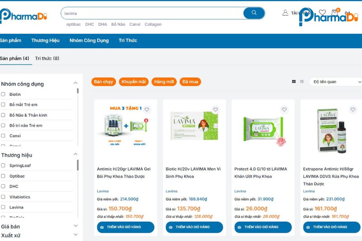This screenshot has width=362, height=241.
Task: Collapse the Nhóm công dụng filter section
Action: [75, 83]
